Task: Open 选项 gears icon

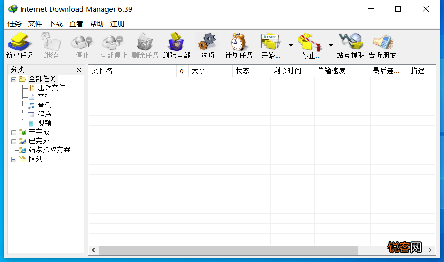Action: (x=207, y=42)
